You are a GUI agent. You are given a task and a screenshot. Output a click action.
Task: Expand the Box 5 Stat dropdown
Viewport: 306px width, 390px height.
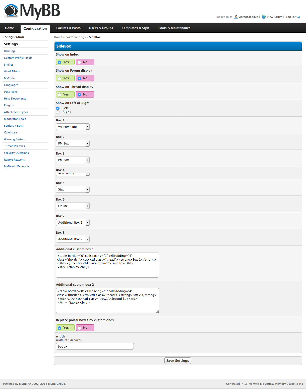click(73, 189)
